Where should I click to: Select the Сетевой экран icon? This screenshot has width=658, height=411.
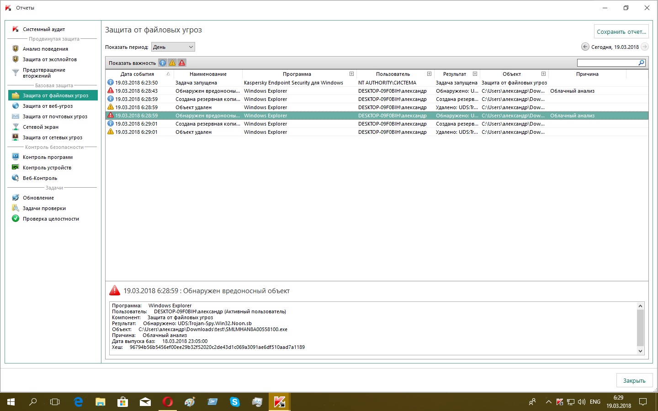pyautogui.click(x=16, y=126)
